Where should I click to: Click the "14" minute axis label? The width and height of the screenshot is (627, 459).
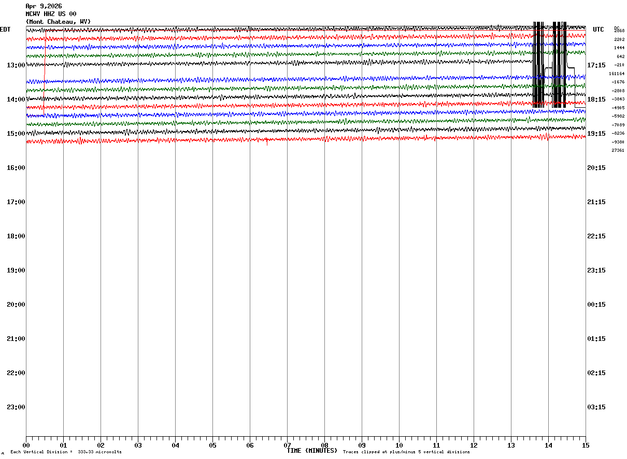(x=548, y=446)
